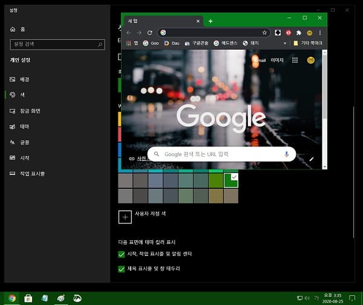The image size is (363, 305).
Task: Open the taskbar clock and date
Action: pos(332,298)
